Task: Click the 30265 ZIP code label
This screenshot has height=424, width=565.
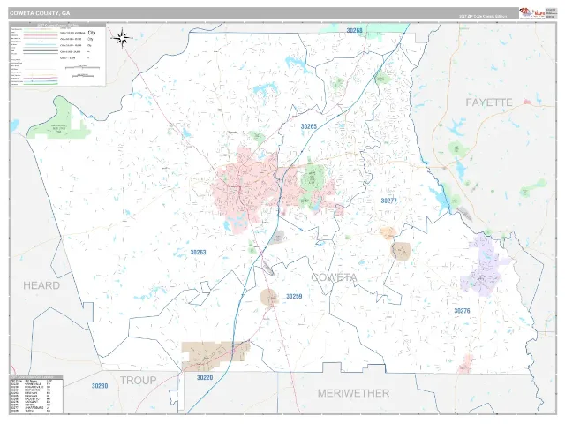Action: pyautogui.click(x=309, y=126)
